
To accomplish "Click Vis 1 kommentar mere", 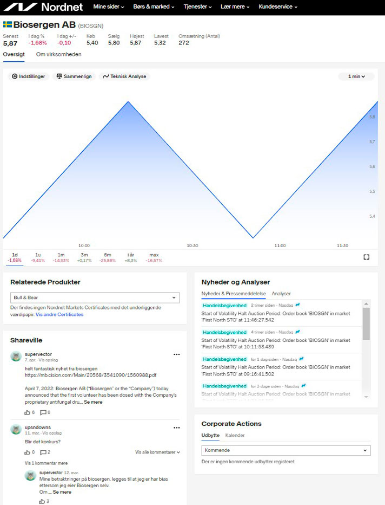I will point(47,463).
